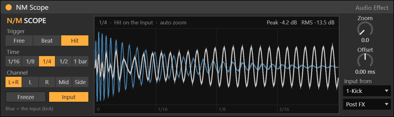Viewport: 394px width, 117px height.
Task: Select the L channel only
Action: tap(30, 82)
